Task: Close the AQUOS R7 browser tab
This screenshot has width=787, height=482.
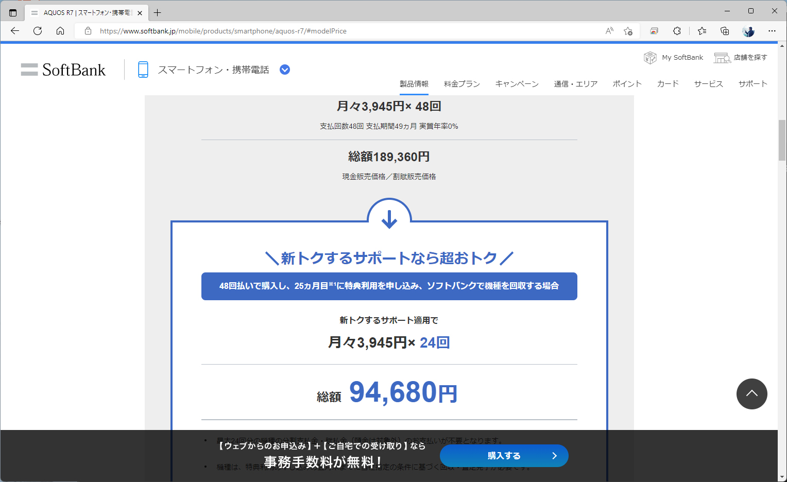Action: click(x=140, y=13)
